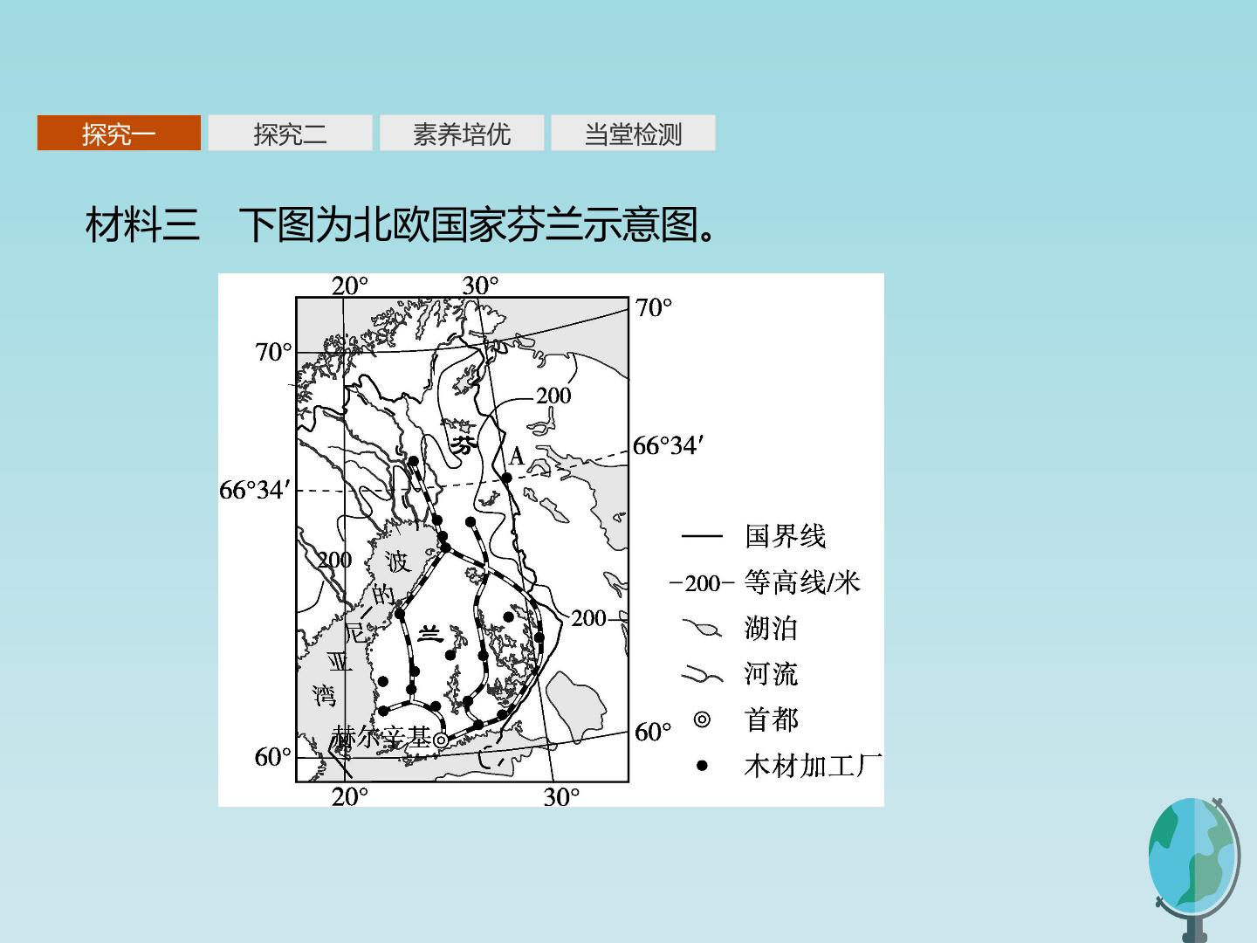Screen dimensions: 1257x943
Task: Click the wood factory dot in legend
Action: point(702,766)
